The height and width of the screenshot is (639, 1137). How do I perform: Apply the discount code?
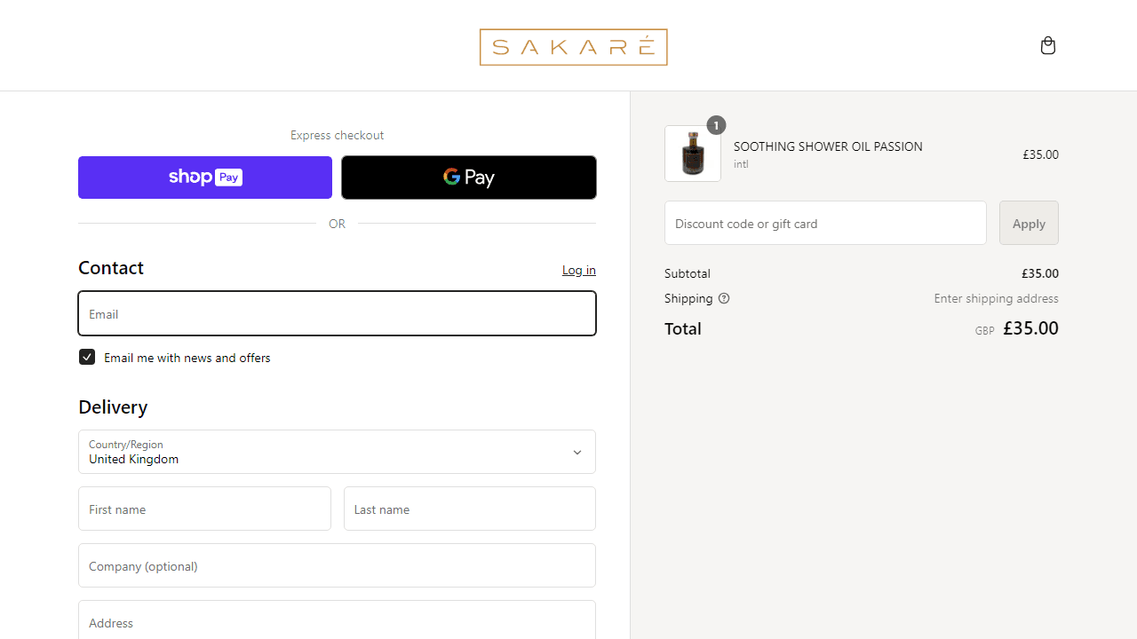pos(1029,223)
